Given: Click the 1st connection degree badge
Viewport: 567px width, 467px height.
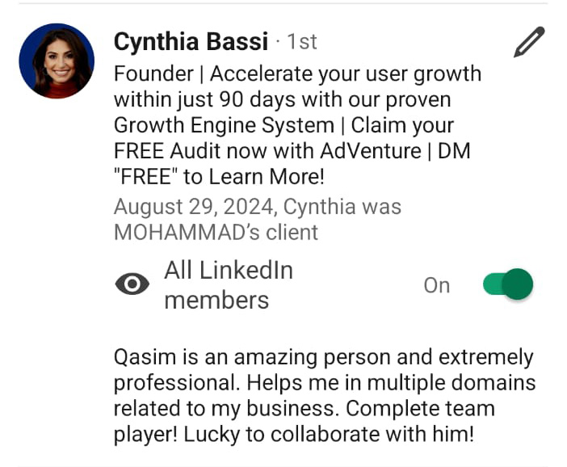Looking at the screenshot, I should click(302, 42).
